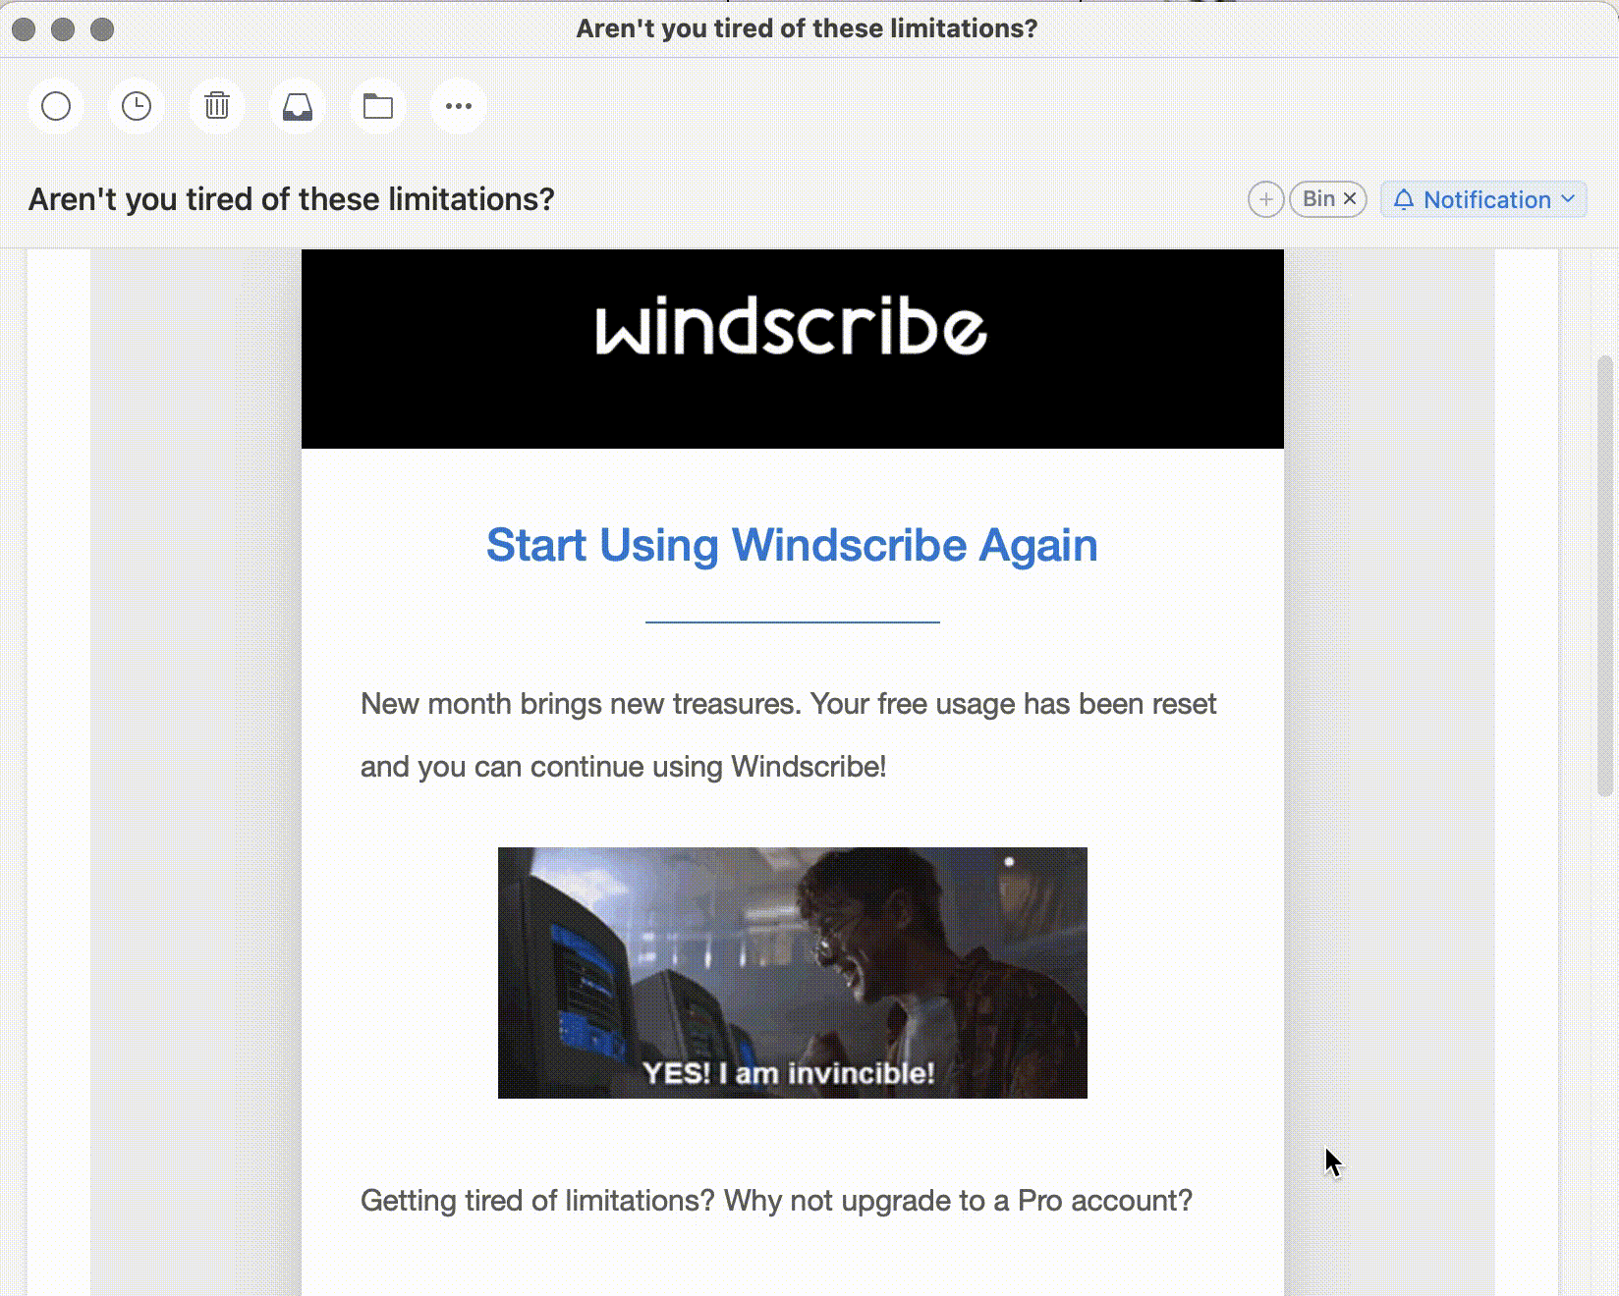The height and width of the screenshot is (1296, 1619).
Task: Zoom the email window with the green button
Action: coord(102,29)
